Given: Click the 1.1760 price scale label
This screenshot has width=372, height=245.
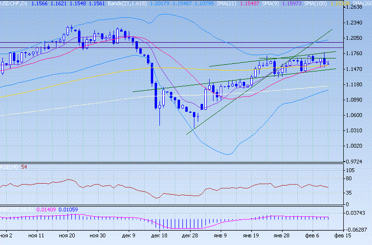Looking at the screenshot, I should coord(356,54).
